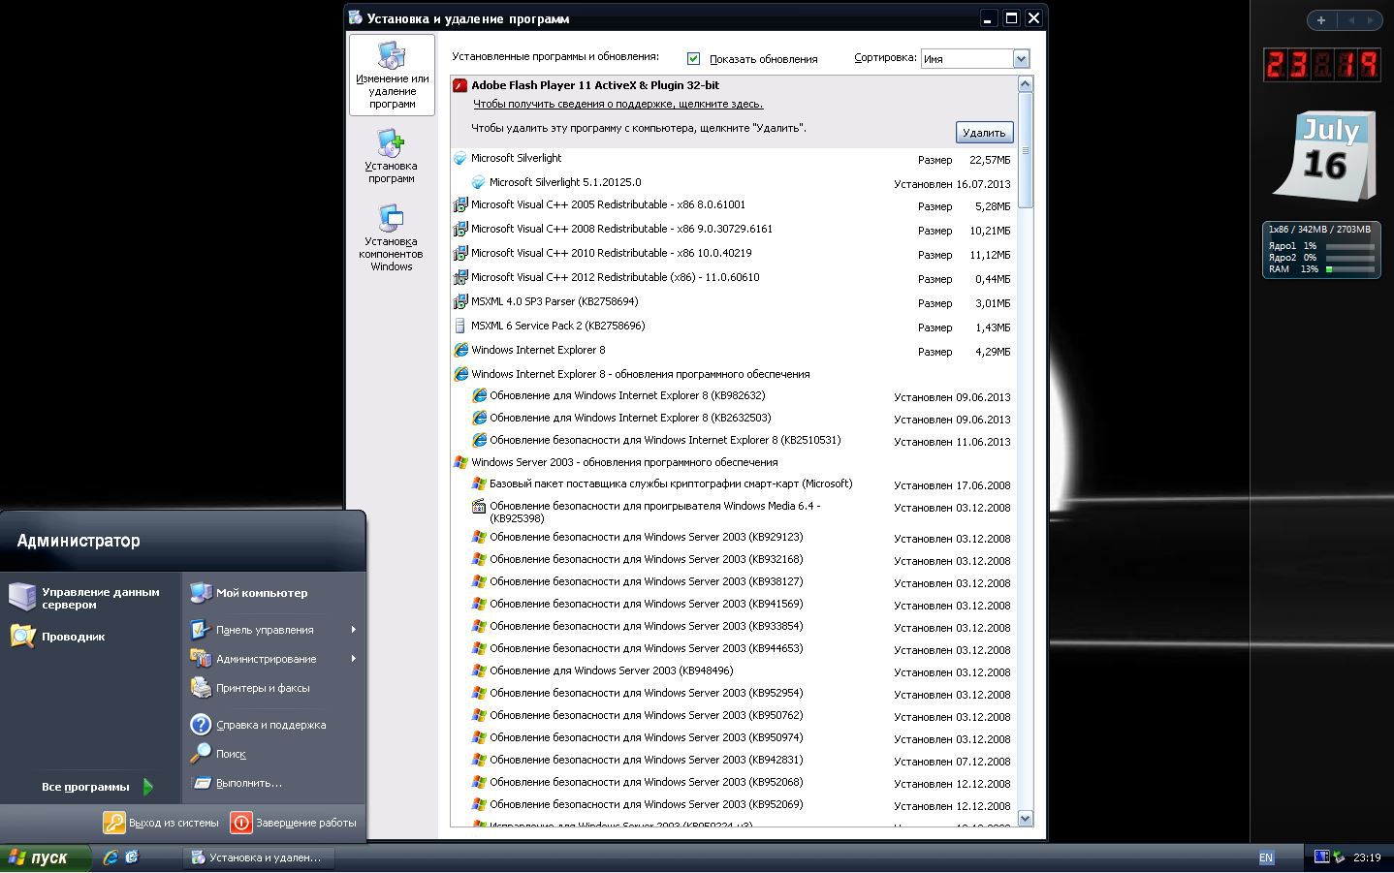Click the Visual C++ 2008 Redistributable icon

[460, 230]
